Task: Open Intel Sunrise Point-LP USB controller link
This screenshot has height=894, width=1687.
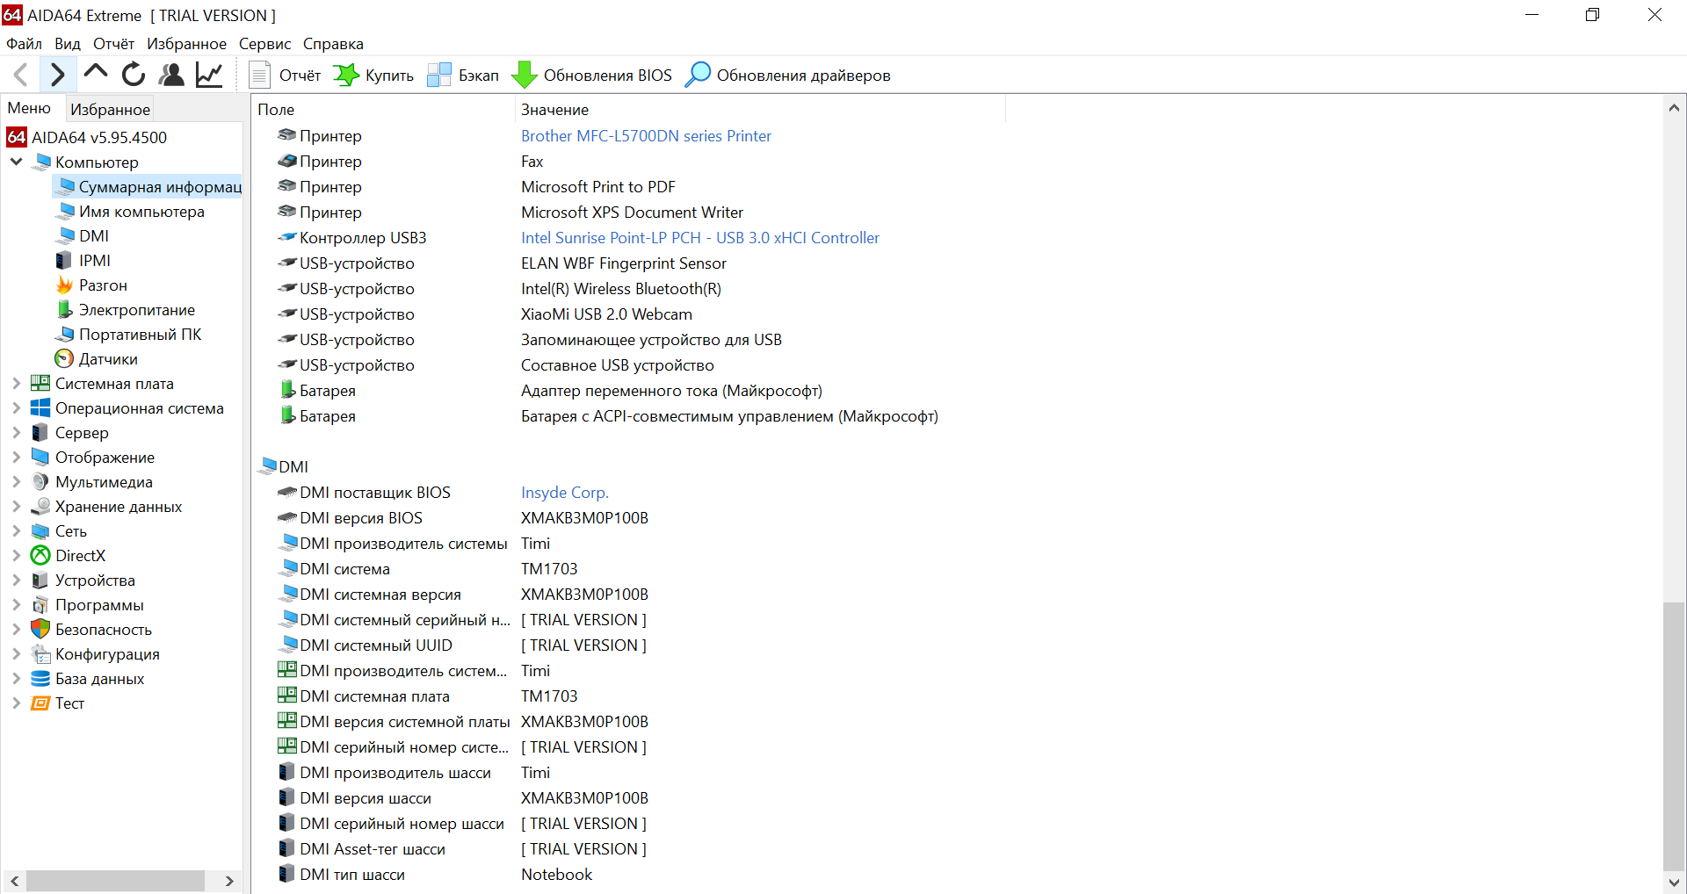Action: coord(700,238)
